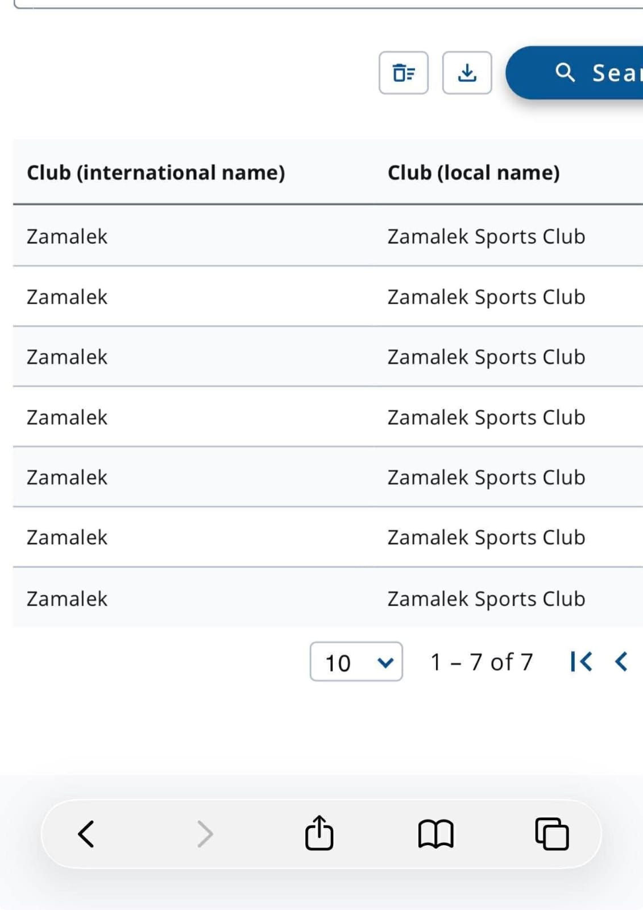The image size is (643, 910).
Task: Select second row's Zamalek Sports Club cell
Action: pyautogui.click(x=486, y=297)
